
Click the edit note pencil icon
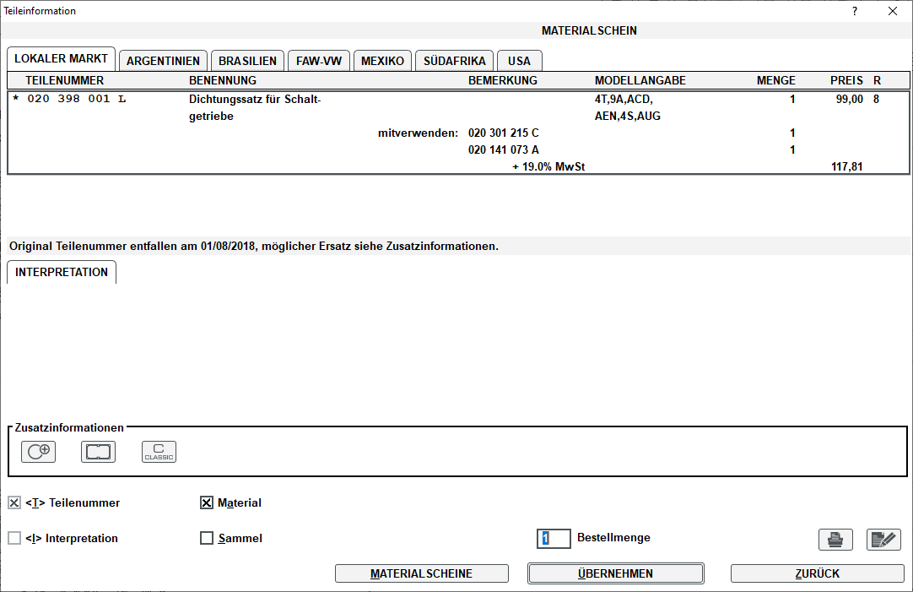coord(883,539)
